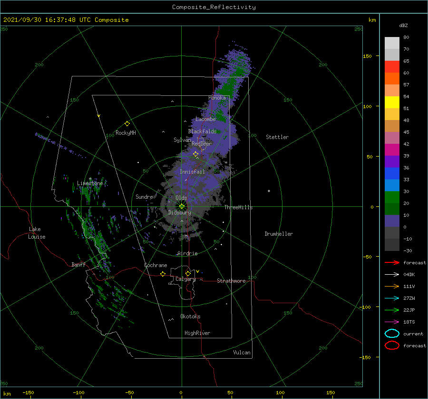This screenshot has height=399, width=428.
Task: Click the white 04DK arrow legend icon
Action: (x=392, y=275)
